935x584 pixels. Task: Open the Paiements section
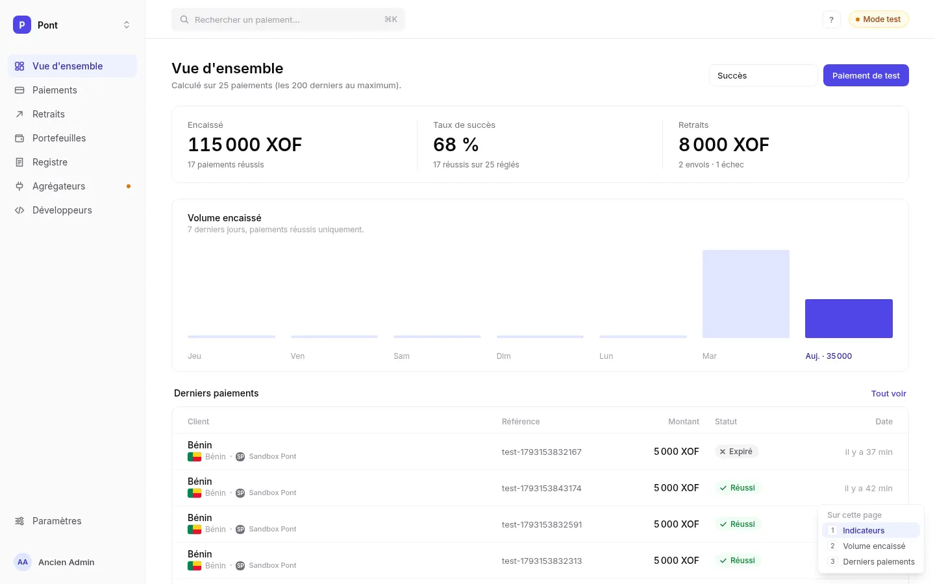[73, 90]
